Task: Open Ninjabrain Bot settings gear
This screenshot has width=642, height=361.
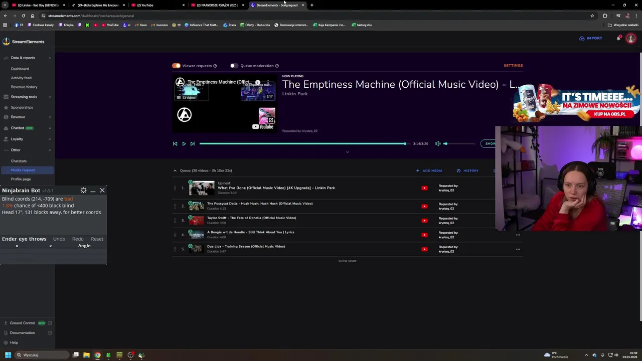Action: pyautogui.click(x=83, y=191)
